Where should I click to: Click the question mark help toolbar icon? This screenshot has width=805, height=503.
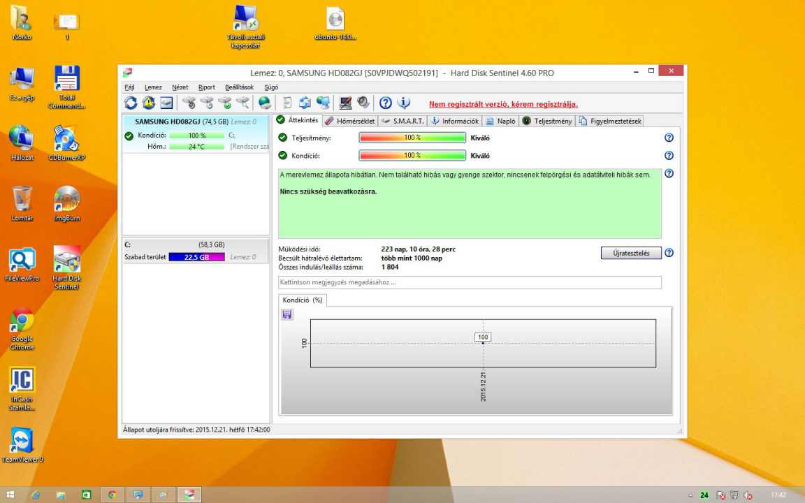point(386,103)
